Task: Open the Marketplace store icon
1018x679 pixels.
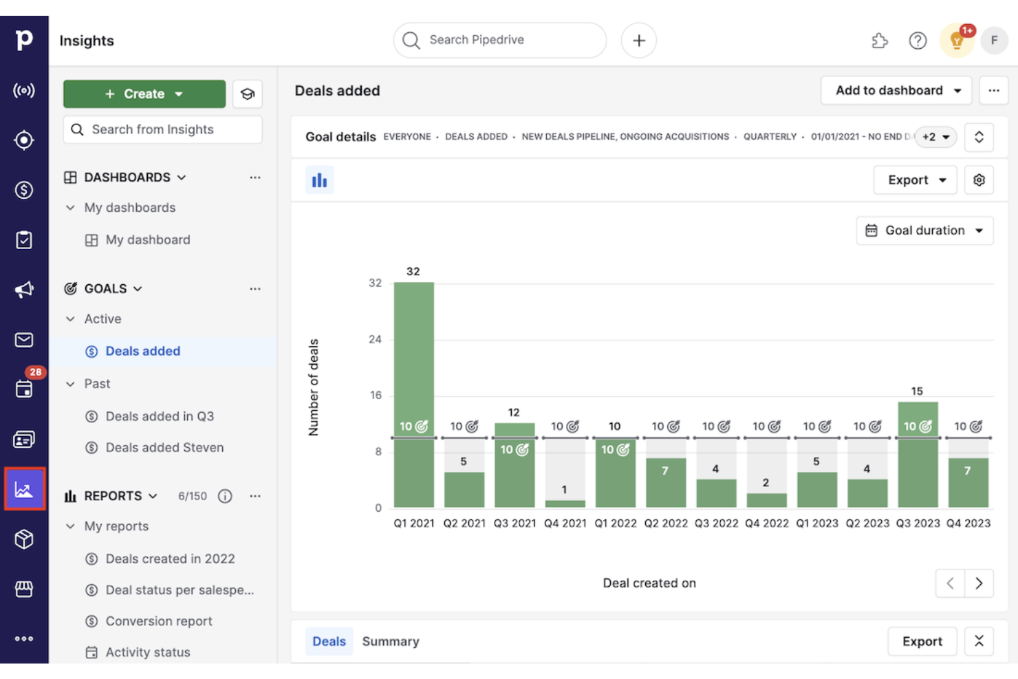Action: 24,589
